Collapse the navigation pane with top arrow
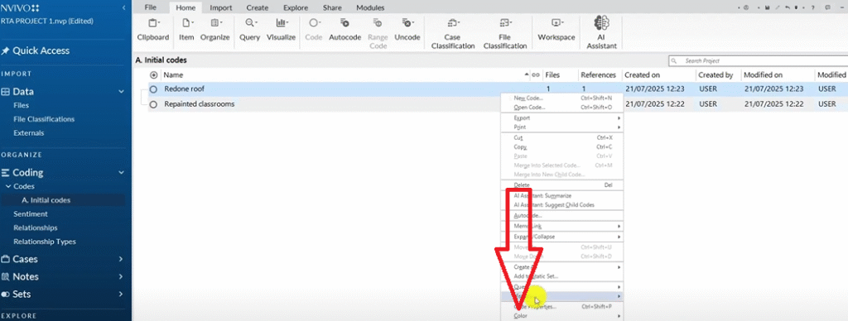The height and width of the screenshot is (321, 848). (x=124, y=7)
